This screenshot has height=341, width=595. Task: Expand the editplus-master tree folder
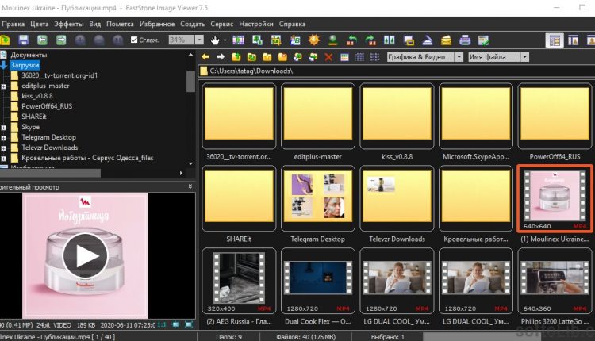tap(4, 86)
